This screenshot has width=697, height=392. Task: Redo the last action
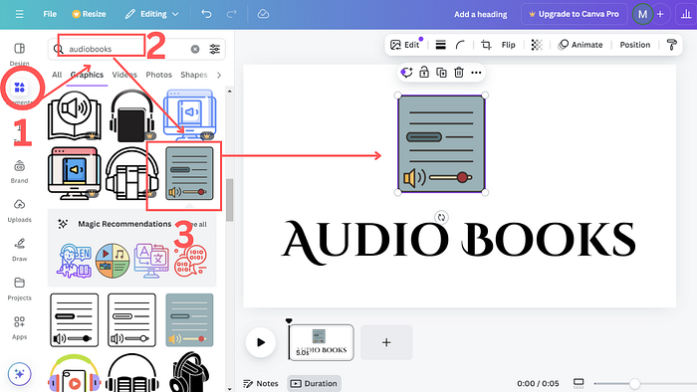pyautogui.click(x=232, y=14)
